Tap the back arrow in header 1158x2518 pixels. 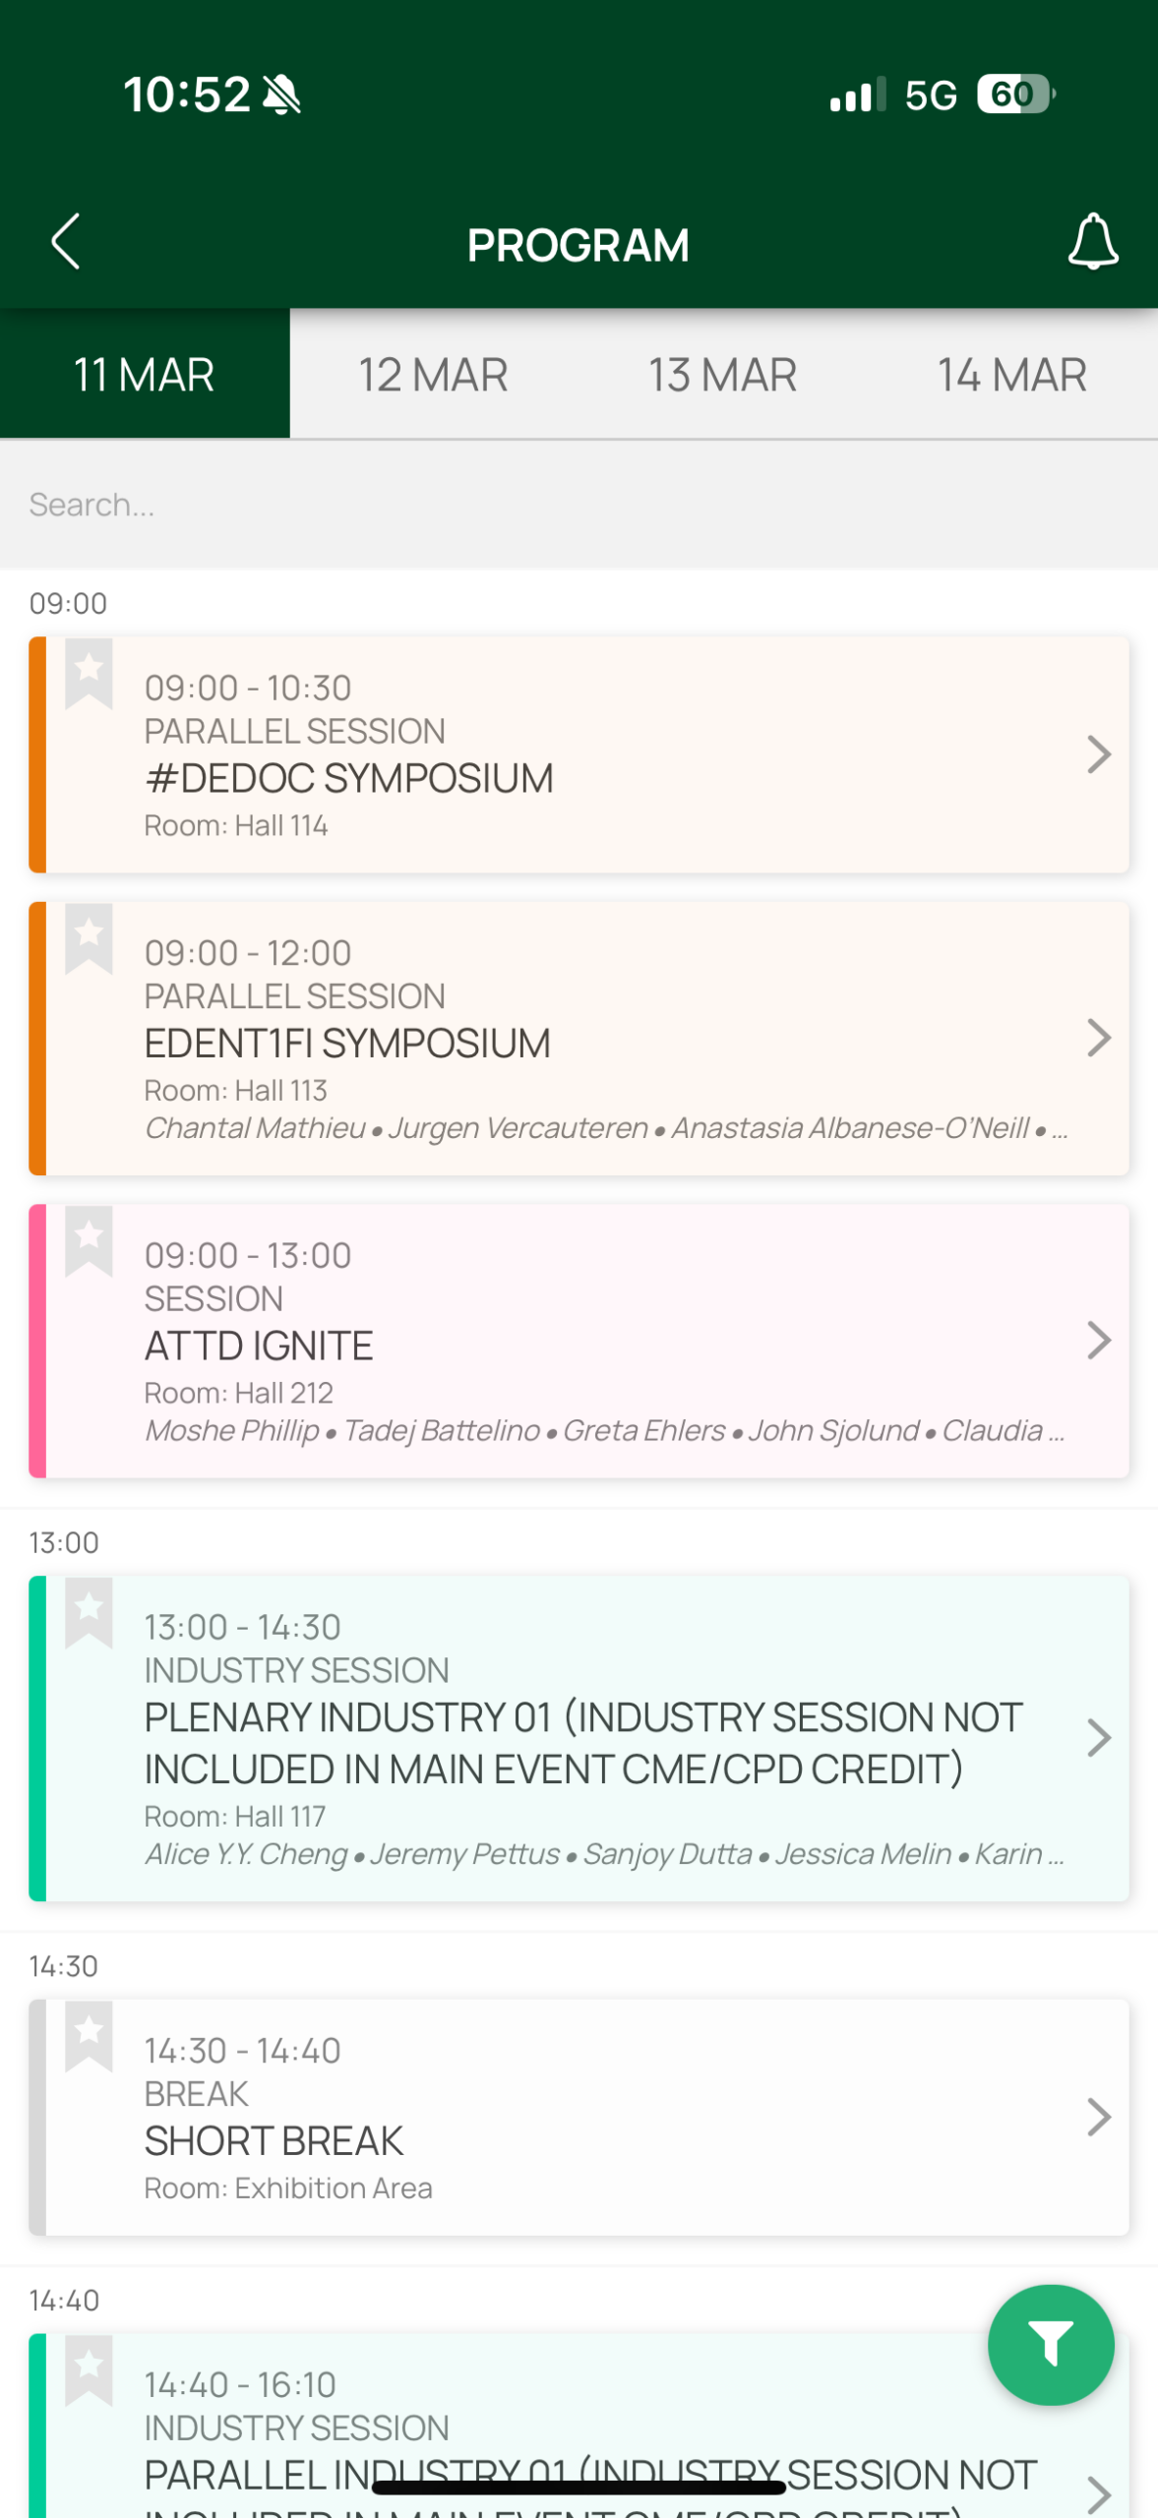pos(66,242)
